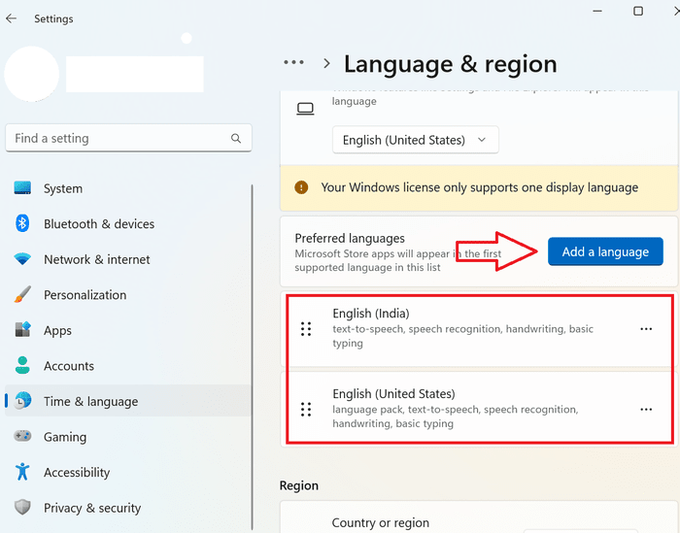
Task: Open System settings
Action: point(128,188)
